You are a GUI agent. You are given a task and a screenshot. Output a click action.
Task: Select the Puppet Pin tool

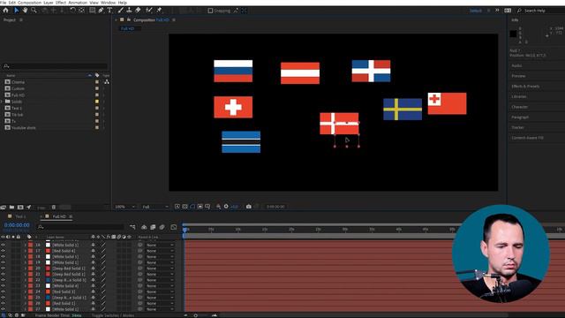[x=159, y=11]
